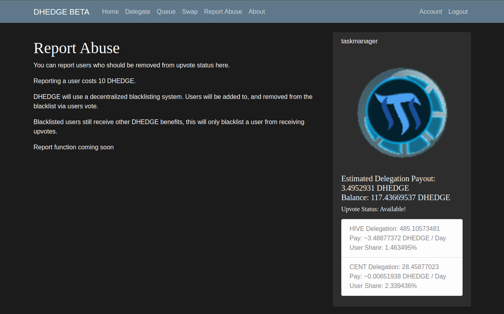Click the decentralized blacklisting system paragraph
This screenshot has height=314, width=504.
tap(173, 101)
